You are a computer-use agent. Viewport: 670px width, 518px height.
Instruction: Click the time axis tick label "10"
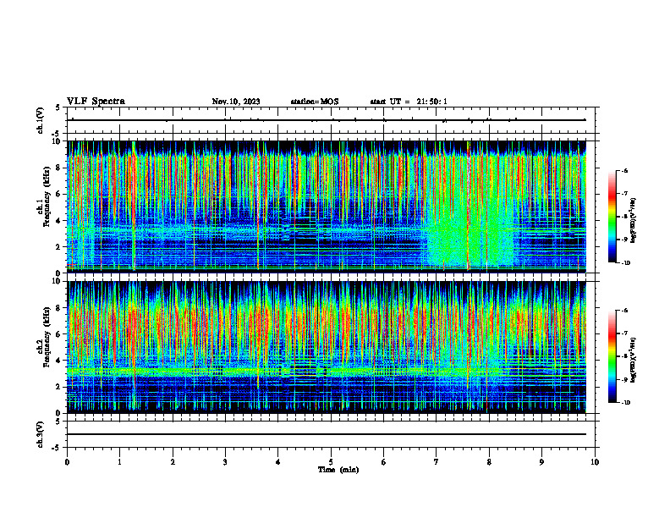595,462
